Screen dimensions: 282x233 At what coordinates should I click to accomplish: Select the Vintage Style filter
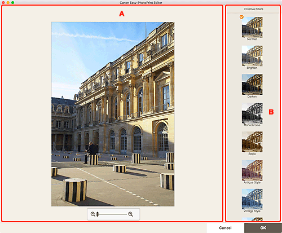coord(252,199)
